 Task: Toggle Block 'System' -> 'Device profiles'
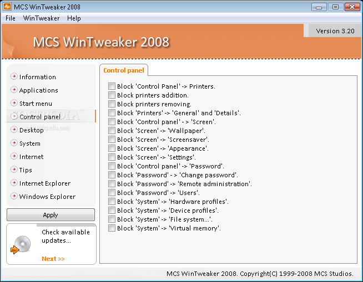[112, 211]
